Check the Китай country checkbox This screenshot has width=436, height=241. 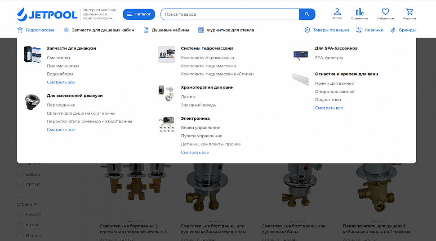click(x=20, y=225)
